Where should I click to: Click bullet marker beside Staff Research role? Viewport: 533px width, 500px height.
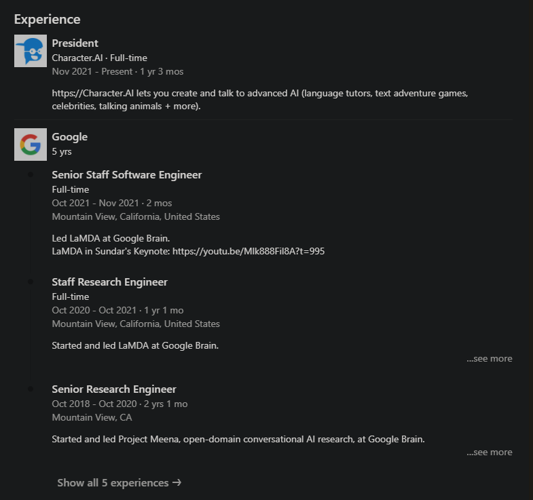[31, 282]
